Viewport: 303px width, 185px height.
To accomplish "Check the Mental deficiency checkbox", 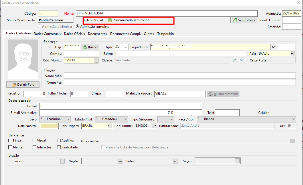I will point(10,147).
